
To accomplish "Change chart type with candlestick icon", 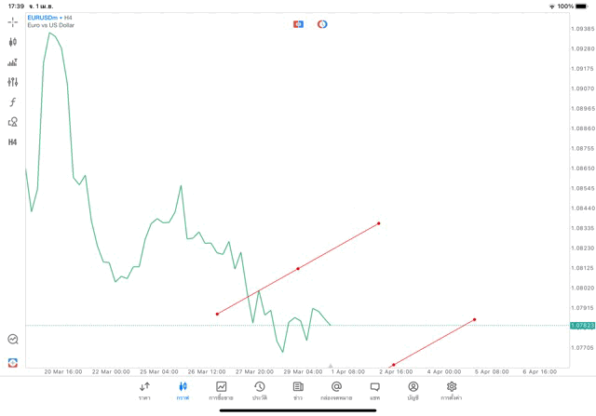I will pos(13,42).
